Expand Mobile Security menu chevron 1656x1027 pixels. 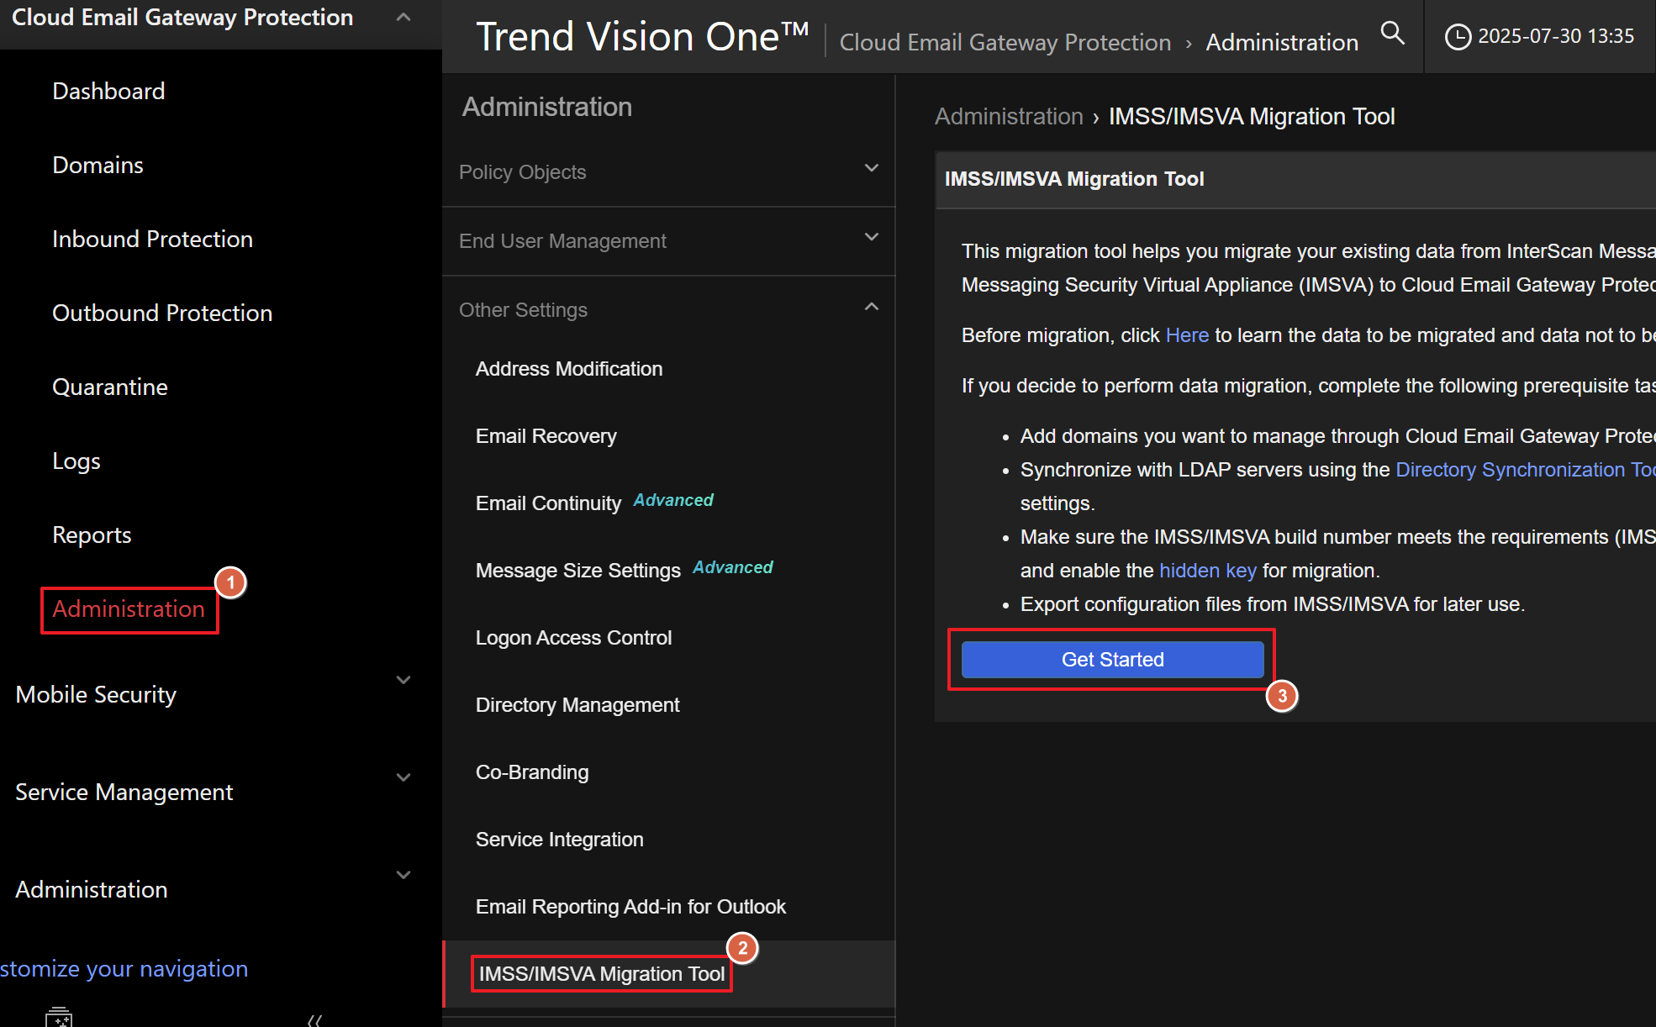[403, 680]
